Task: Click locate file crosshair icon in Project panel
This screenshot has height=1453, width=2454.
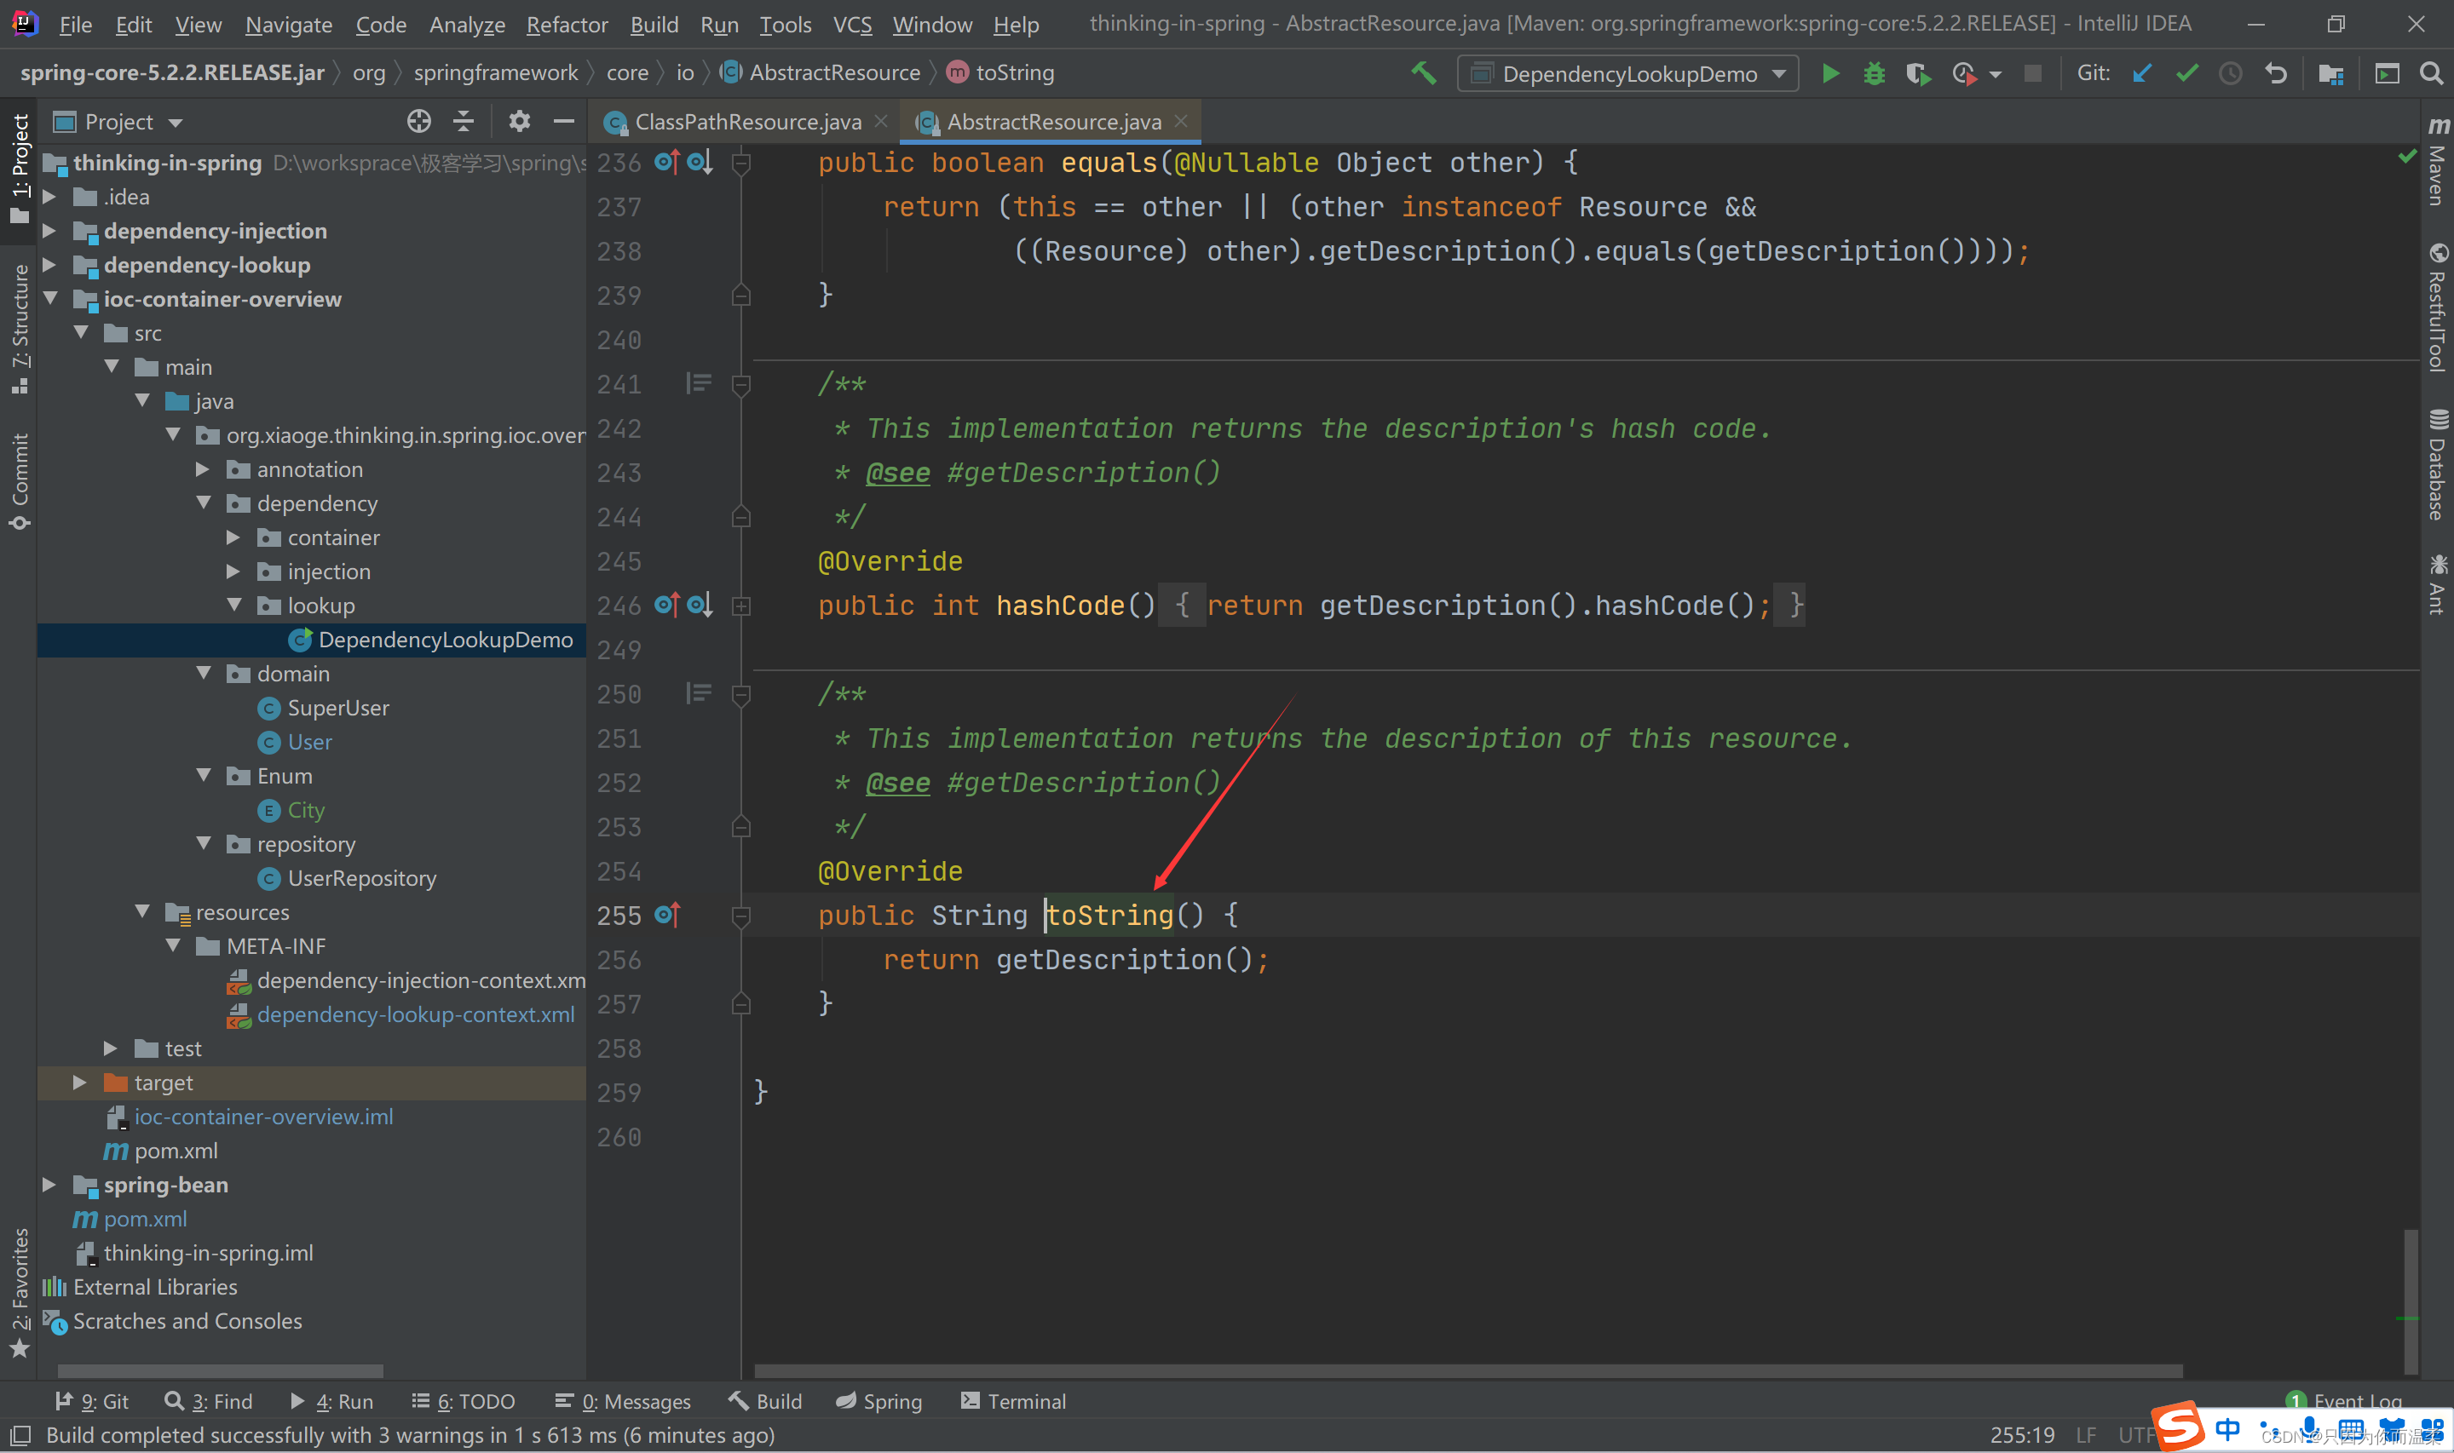Action: [419, 122]
